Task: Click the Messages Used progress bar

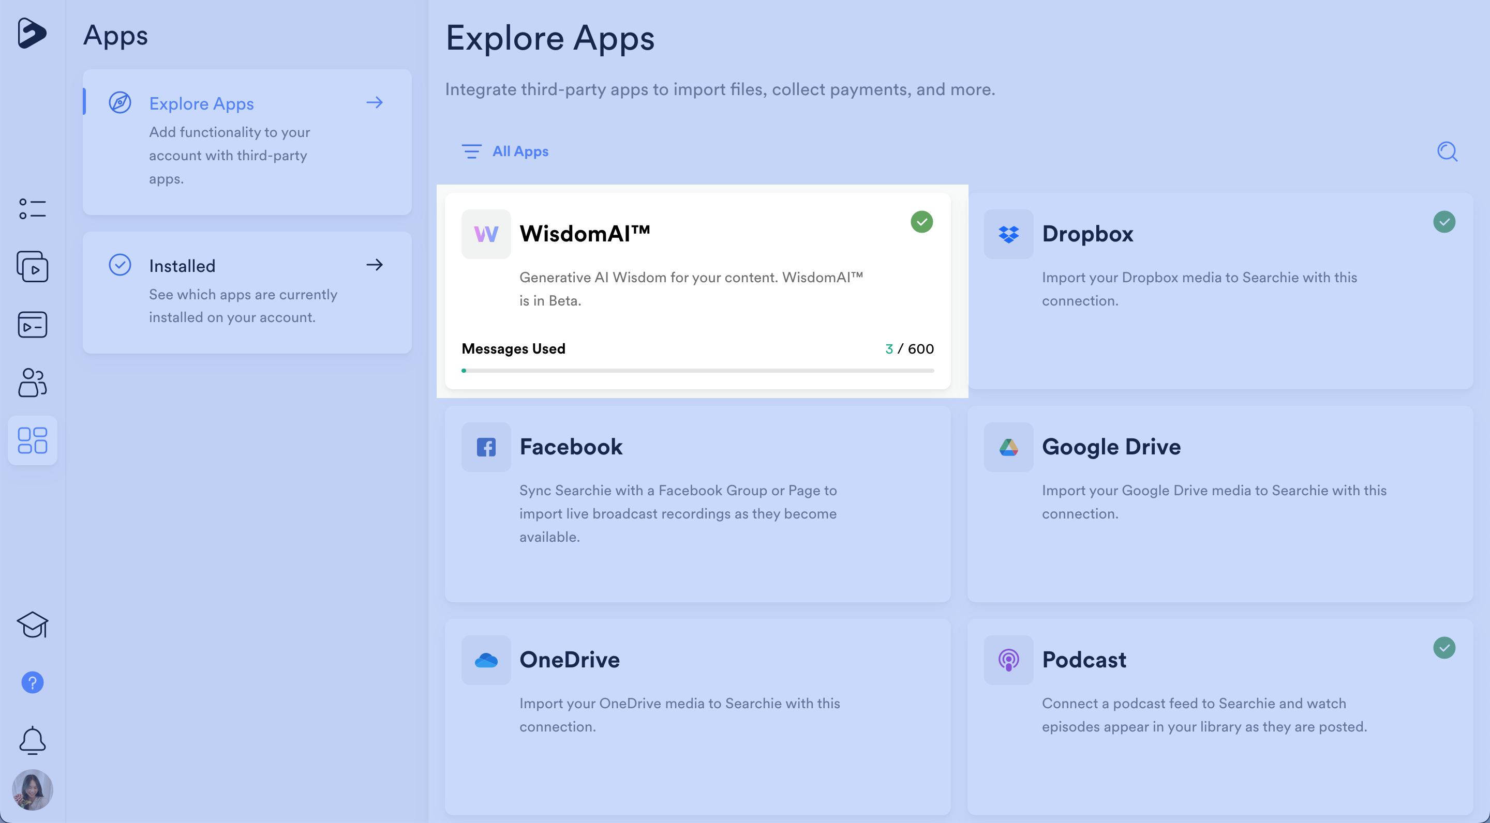Action: point(697,371)
